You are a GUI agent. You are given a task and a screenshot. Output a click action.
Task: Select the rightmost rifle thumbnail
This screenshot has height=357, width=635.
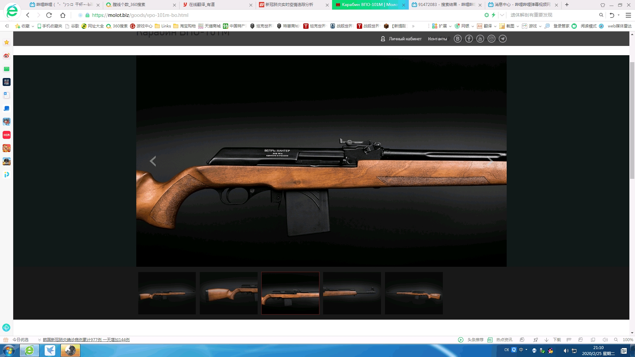tap(414, 293)
